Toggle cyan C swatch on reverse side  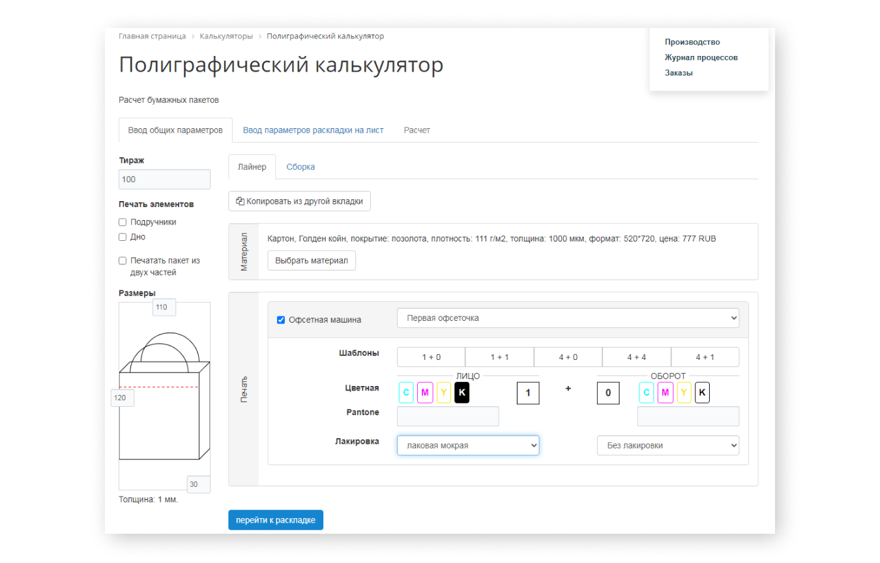click(647, 392)
